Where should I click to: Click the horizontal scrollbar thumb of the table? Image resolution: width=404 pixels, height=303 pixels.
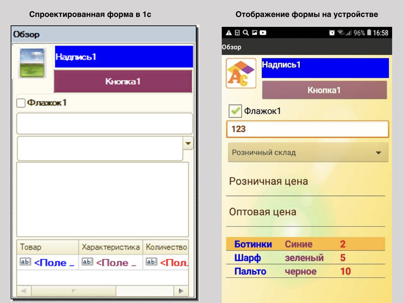pyautogui.click(x=74, y=291)
